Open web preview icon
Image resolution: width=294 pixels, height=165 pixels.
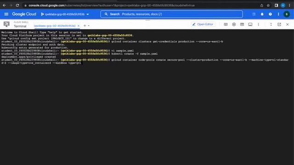point(242,24)
